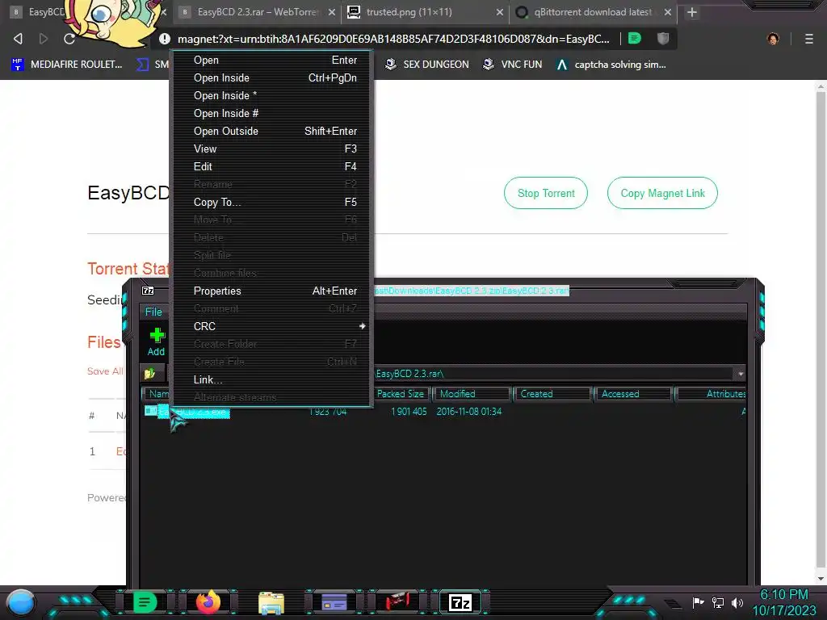The image size is (827, 620).
Task: Open the captcha solving sim bookmark
Action: pyautogui.click(x=612, y=65)
